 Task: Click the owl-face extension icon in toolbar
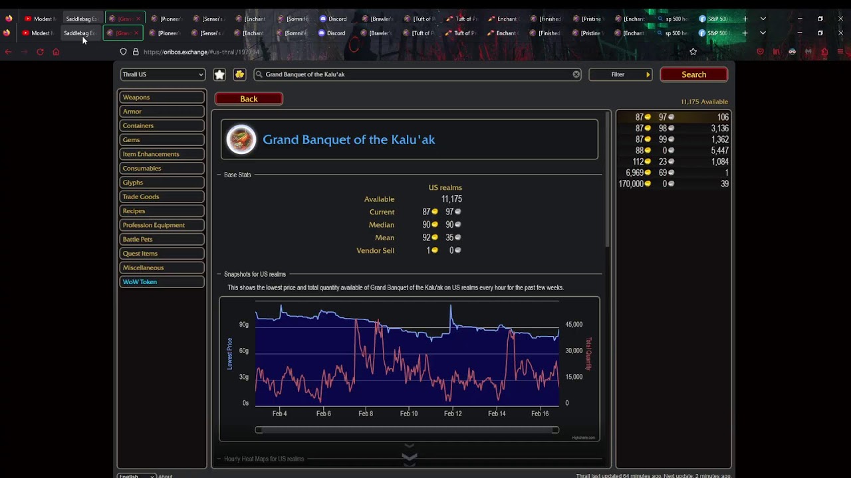(x=792, y=52)
